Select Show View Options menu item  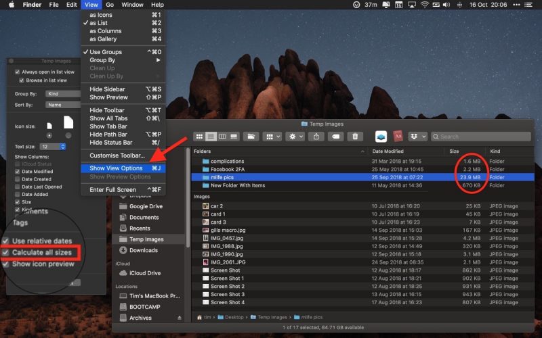pos(116,168)
